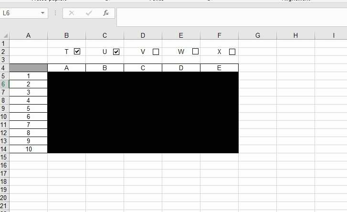
Task: Select row 15 header
Action: click(4, 158)
